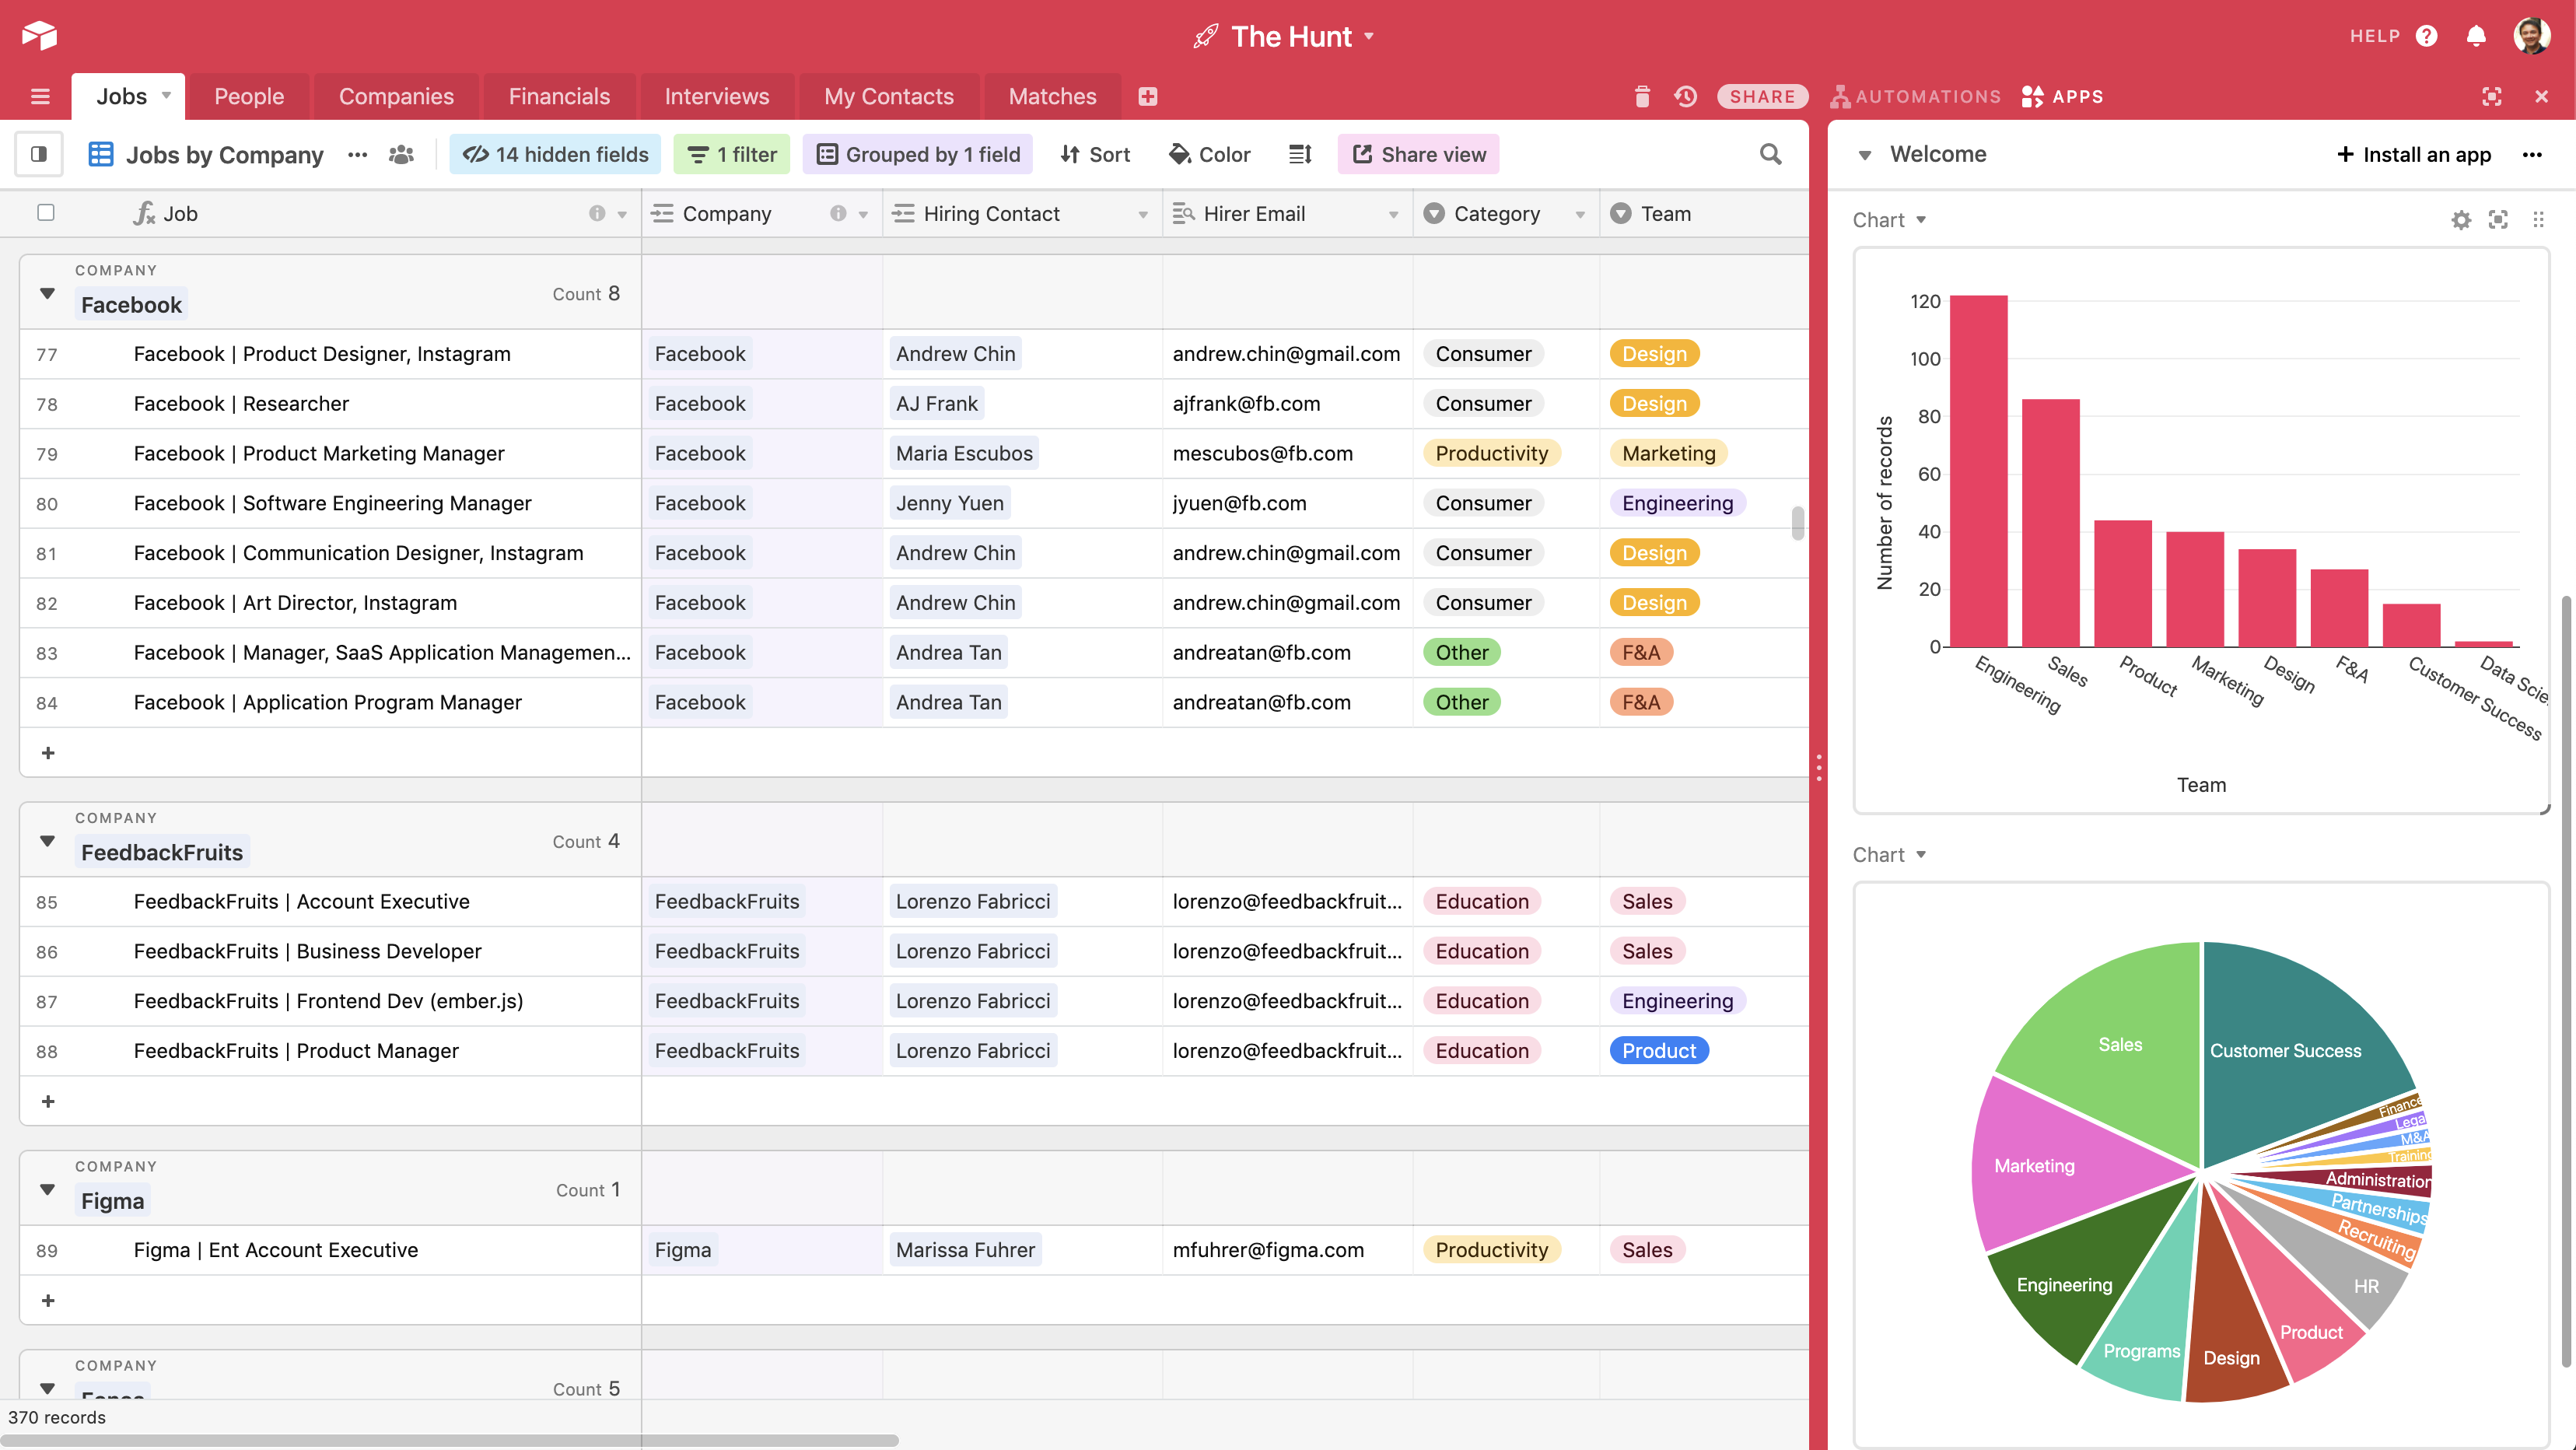Expand the Bar chart to fullscreen
The image size is (2576, 1450).
(x=2498, y=220)
